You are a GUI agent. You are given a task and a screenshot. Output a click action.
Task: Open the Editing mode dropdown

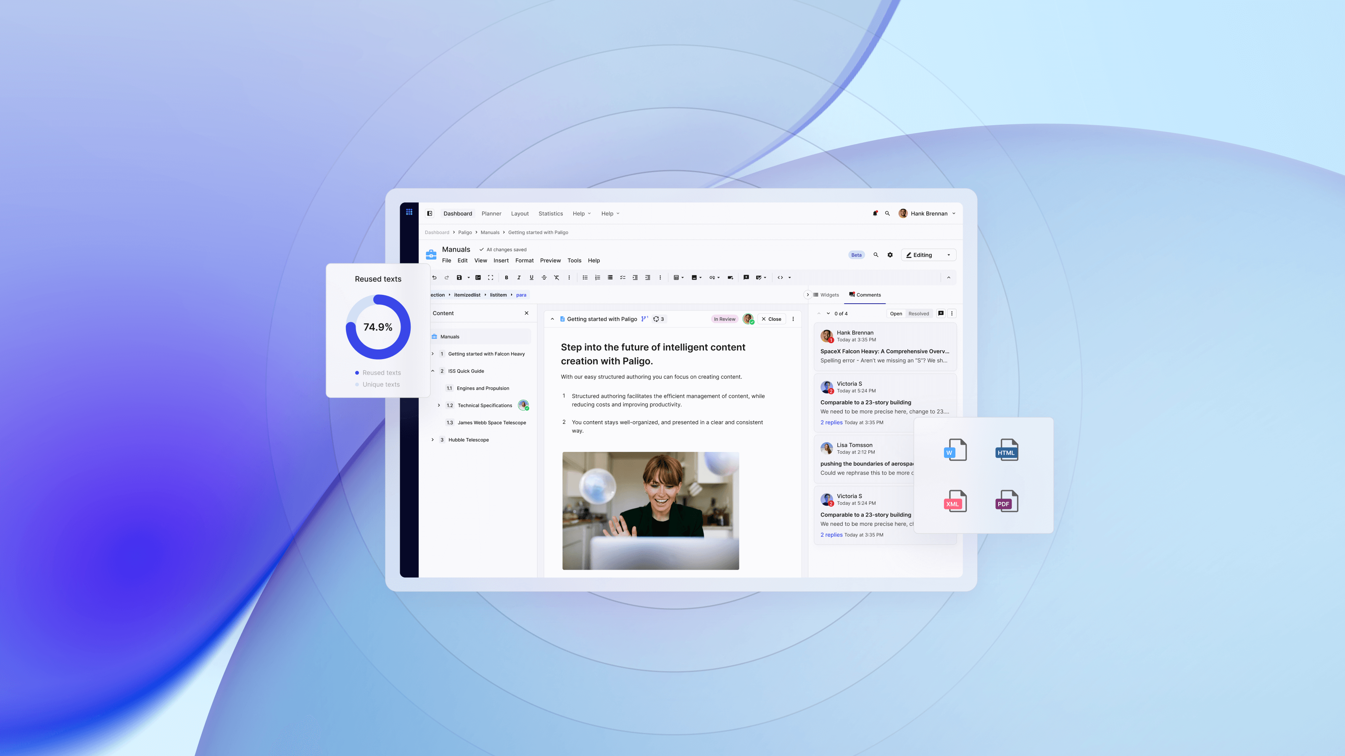pos(928,255)
